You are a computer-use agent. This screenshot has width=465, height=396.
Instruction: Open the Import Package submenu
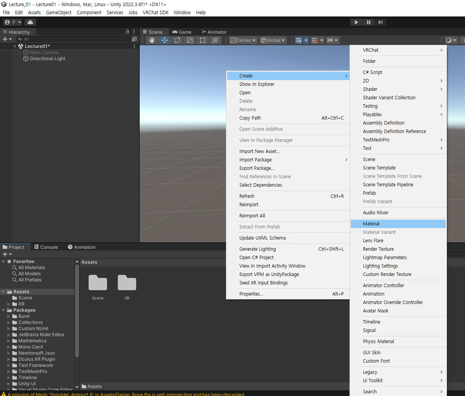point(288,160)
